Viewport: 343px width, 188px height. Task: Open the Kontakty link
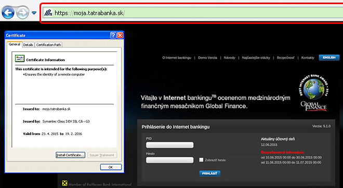[308, 58]
